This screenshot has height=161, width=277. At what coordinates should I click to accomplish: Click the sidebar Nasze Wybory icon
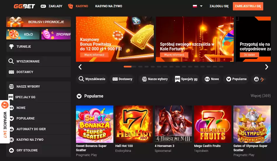click(11, 86)
